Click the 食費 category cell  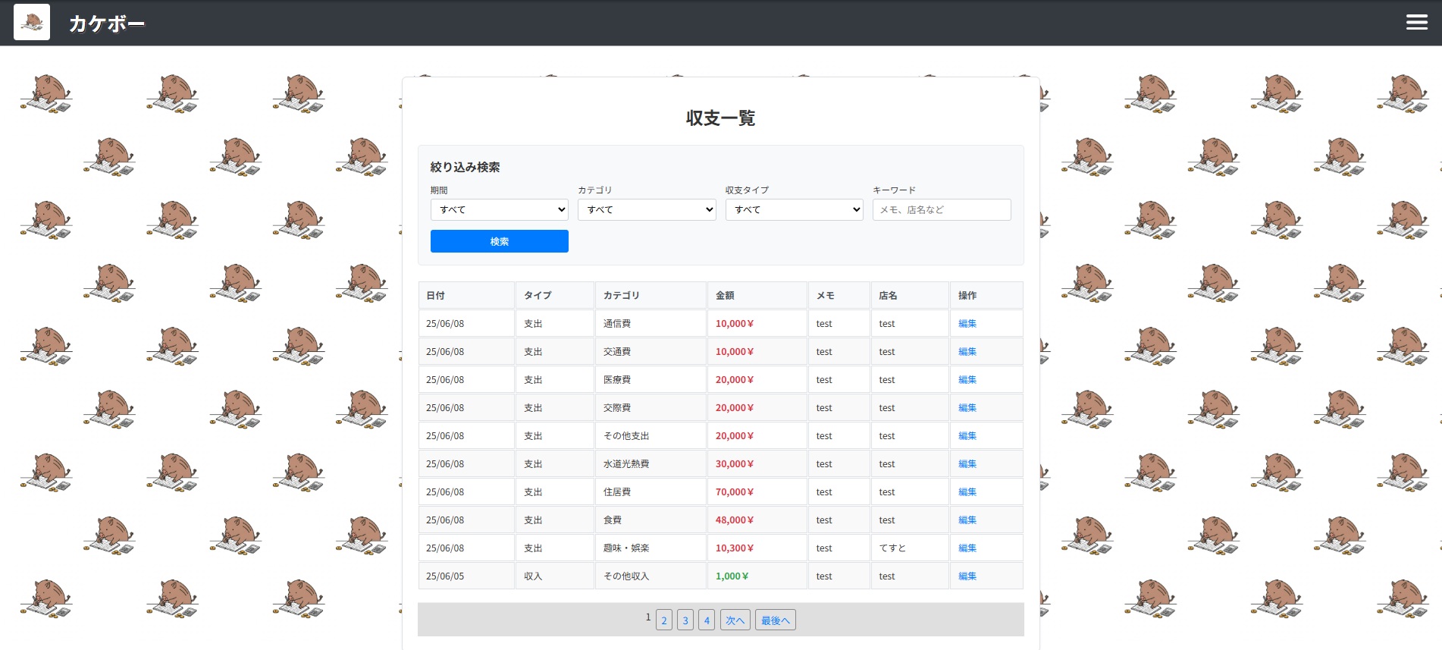click(x=650, y=520)
